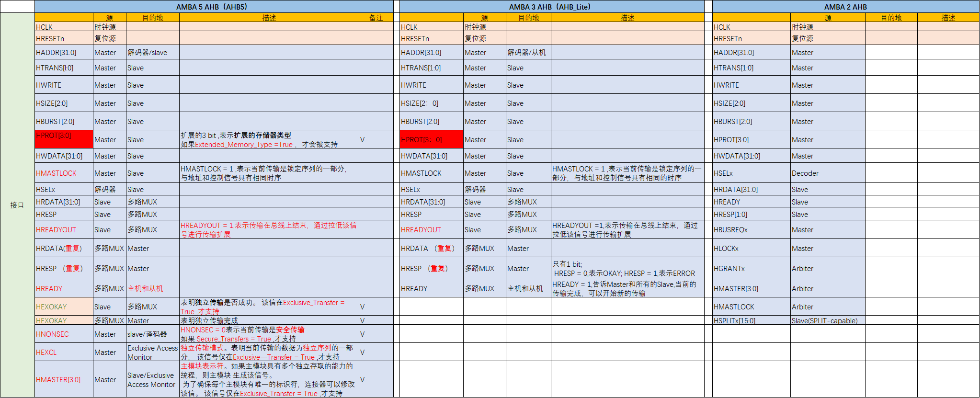Click the green 接口 merged cell
The image size is (980, 398).
click(17, 205)
